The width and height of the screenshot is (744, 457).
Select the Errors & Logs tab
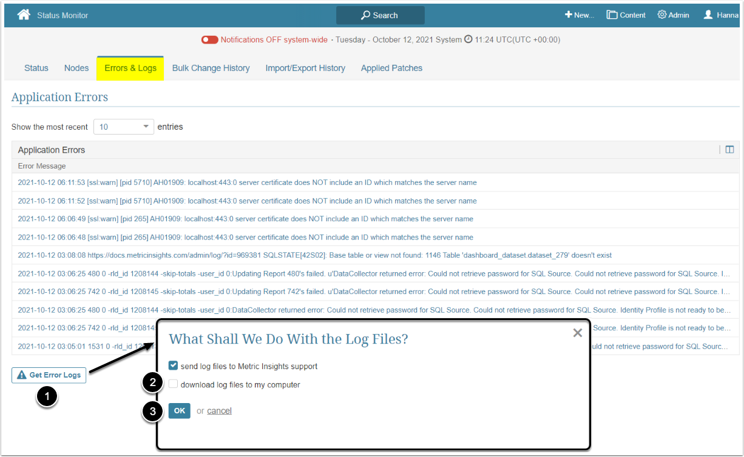pos(130,68)
